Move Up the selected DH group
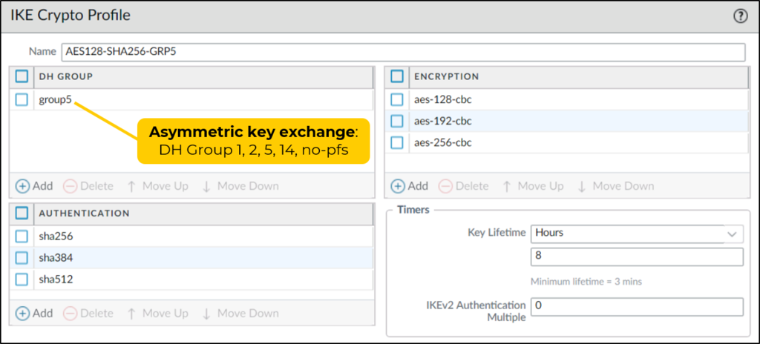The width and height of the screenshot is (760, 344). click(157, 186)
